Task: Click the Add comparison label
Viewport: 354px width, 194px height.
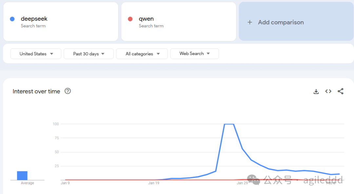Action: [x=281, y=22]
